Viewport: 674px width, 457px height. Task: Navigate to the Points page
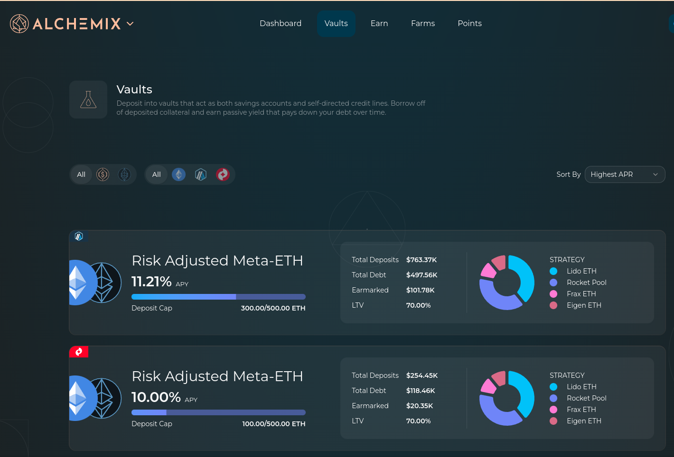point(469,23)
